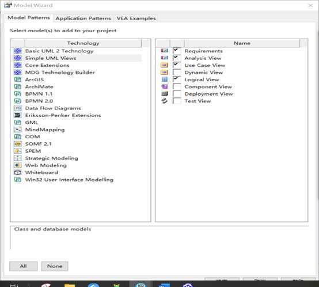This screenshot has height=287, width=319.
Task: Enable the Dynamic View checkbox
Action: [x=177, y=72]
